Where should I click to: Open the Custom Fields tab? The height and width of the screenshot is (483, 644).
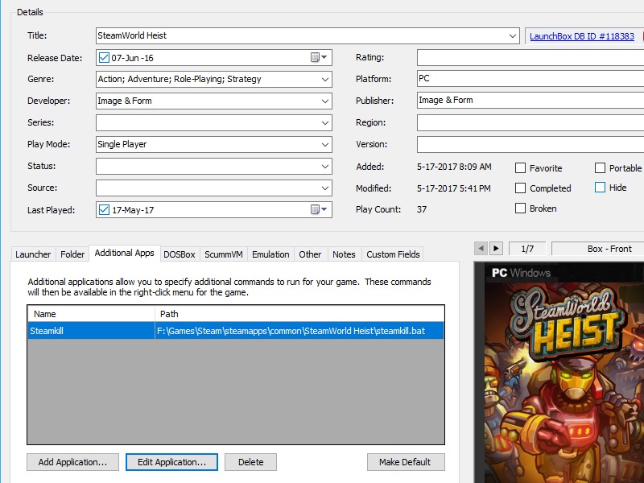[393, 254]
